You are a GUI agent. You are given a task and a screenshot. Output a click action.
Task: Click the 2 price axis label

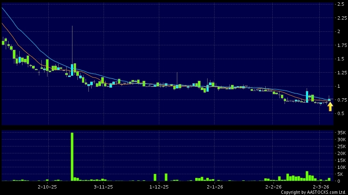coord(338,31)
